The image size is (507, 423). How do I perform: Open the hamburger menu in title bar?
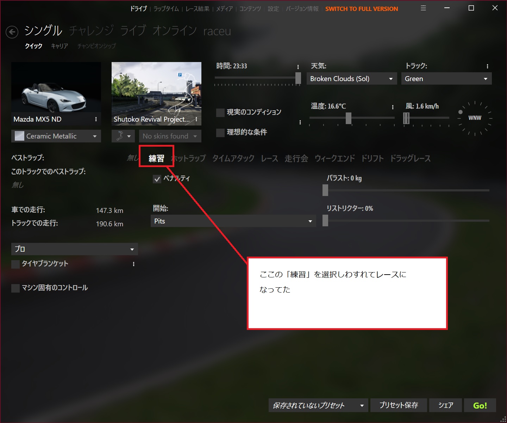point(423,8)
